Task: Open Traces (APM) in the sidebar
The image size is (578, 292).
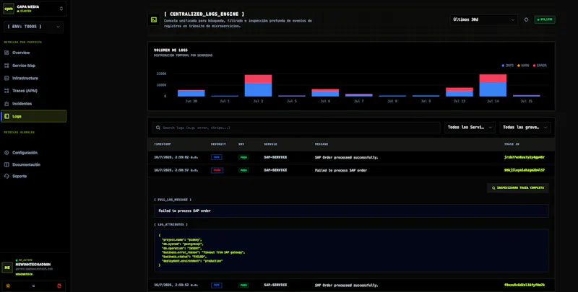Action: [x=33, y=90]
